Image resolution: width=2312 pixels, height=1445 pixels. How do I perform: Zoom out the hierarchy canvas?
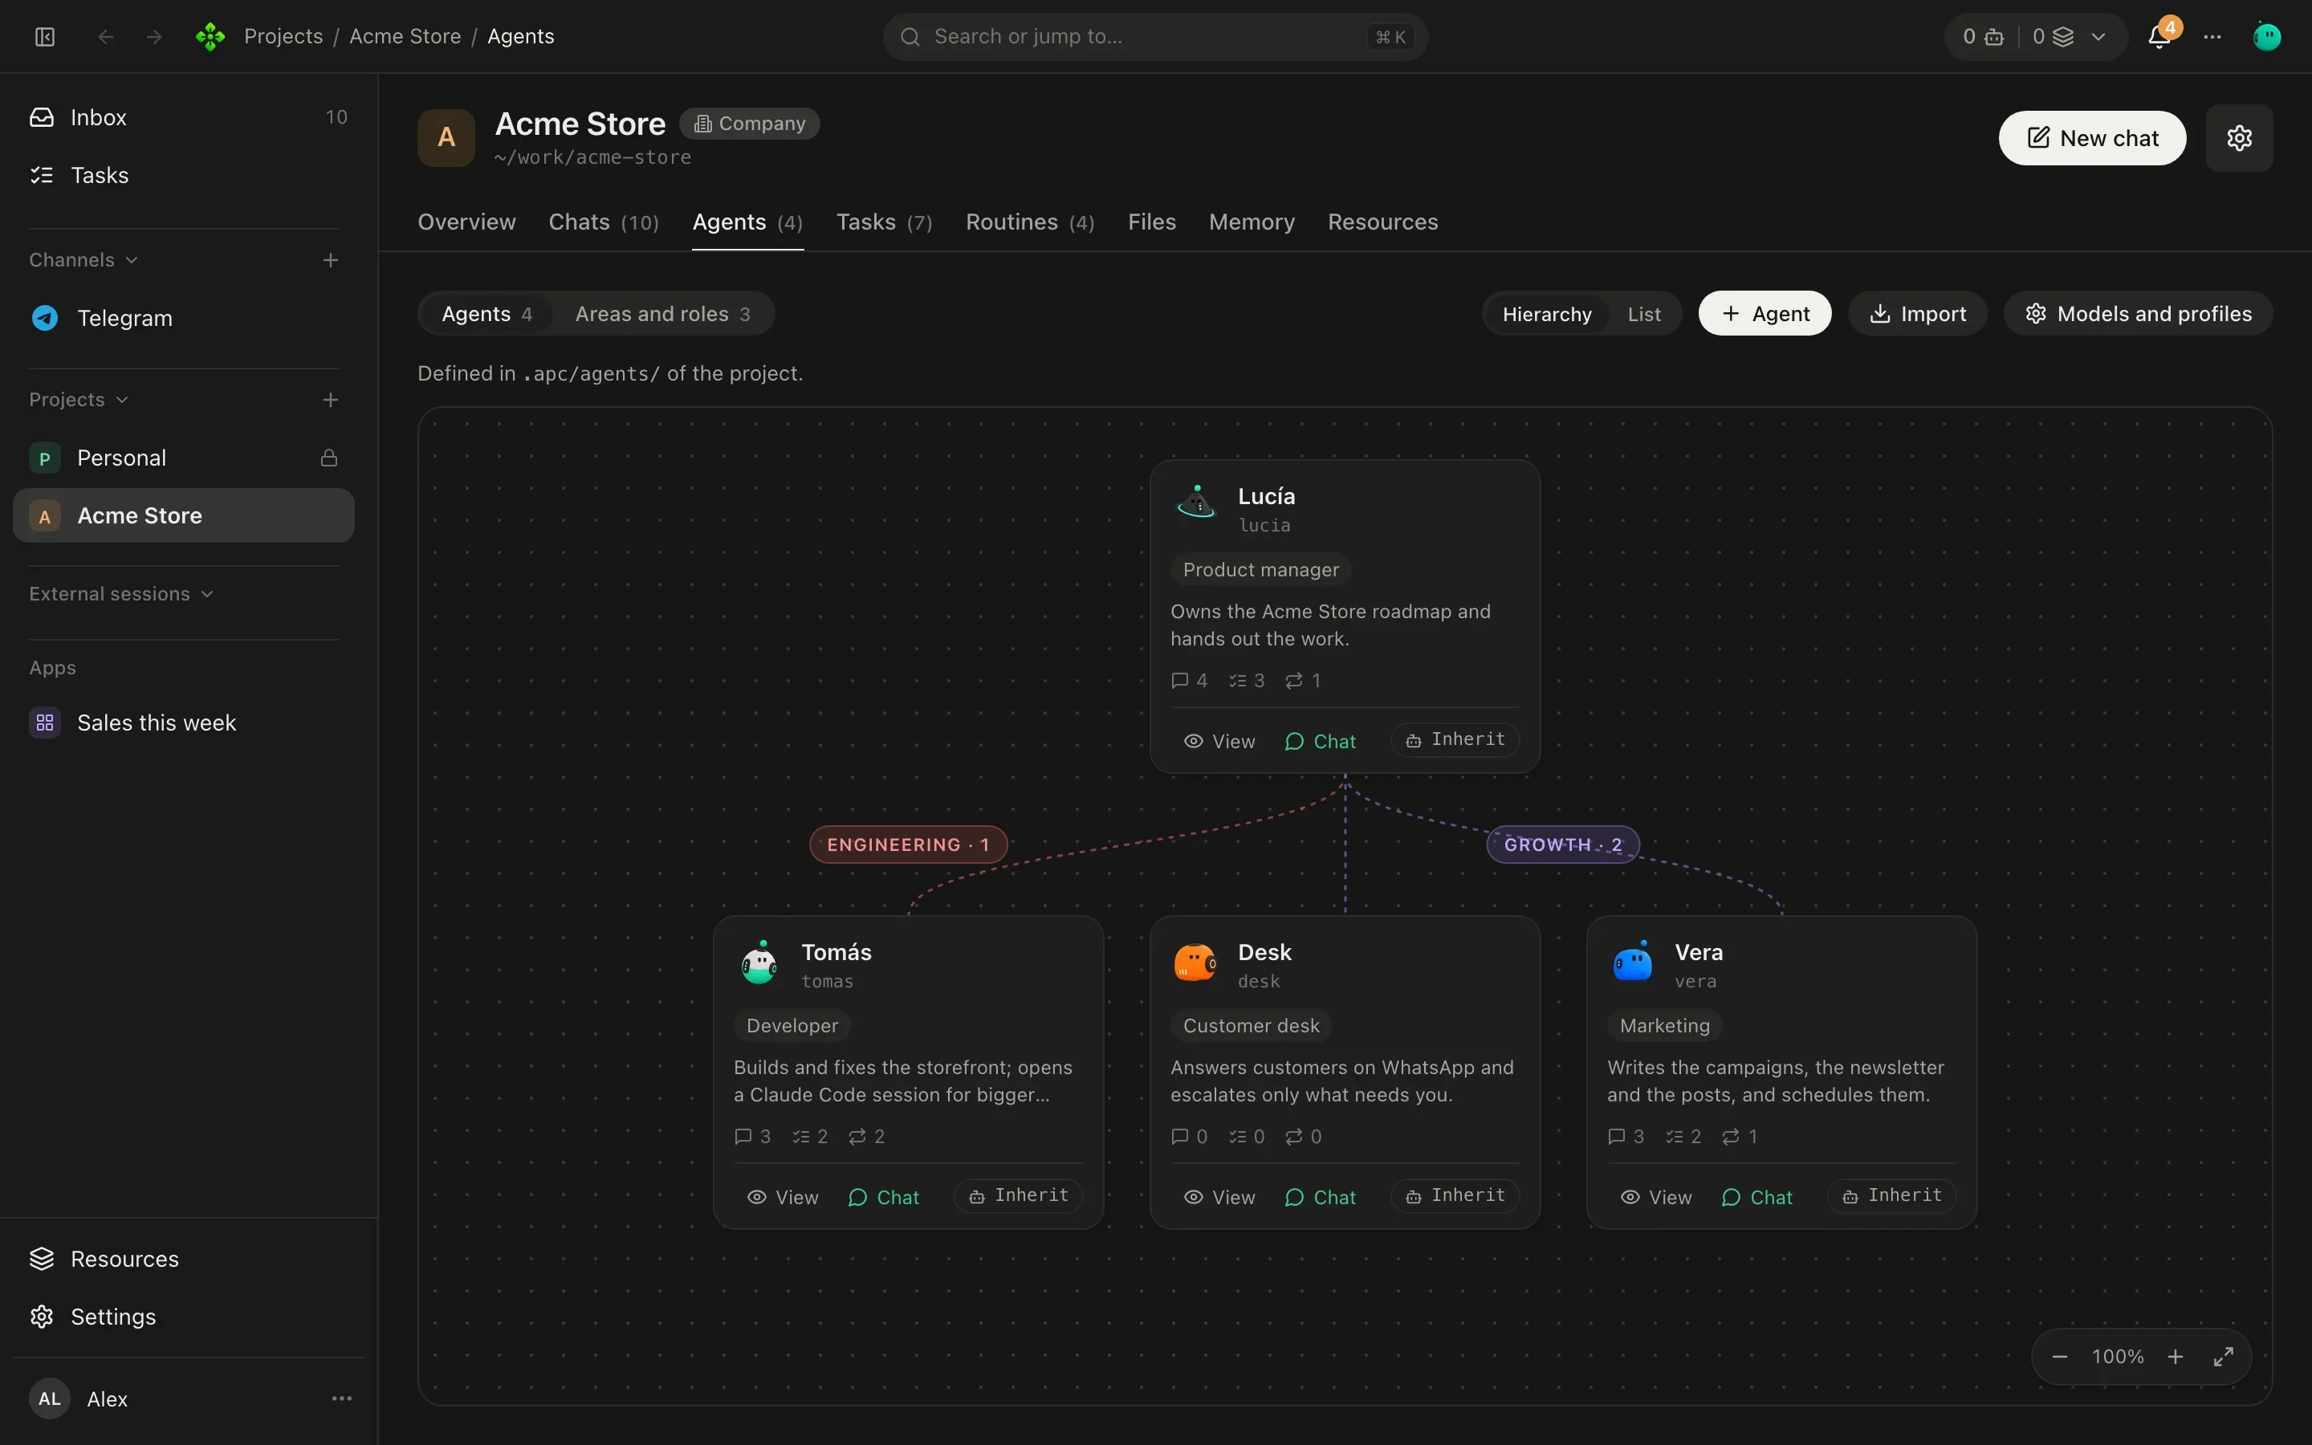pyautogui.click(x=2060, y=1356)
